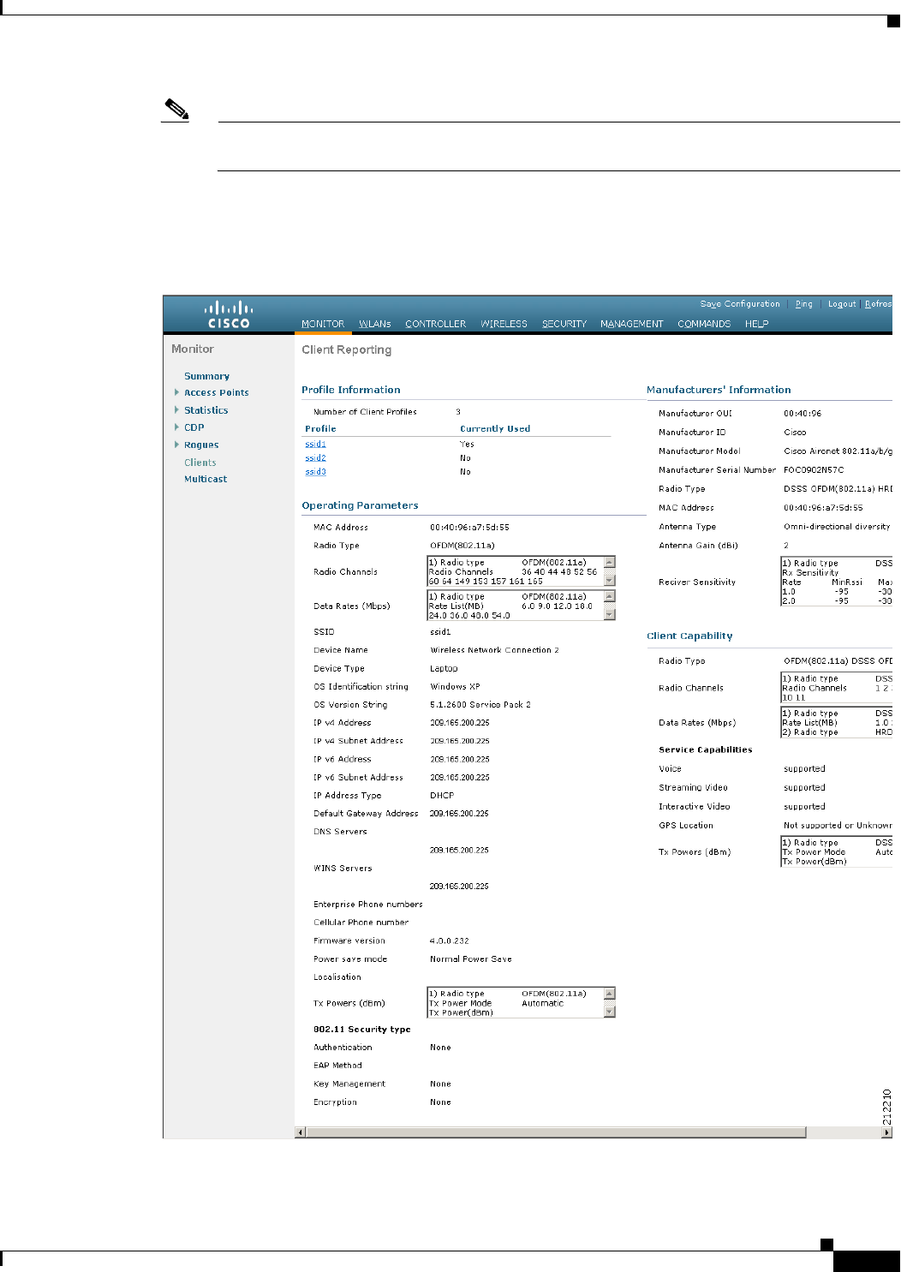Open CDP in sidebar
Viewport: 901px width, 1272px height.
click(x=194, y=427)
